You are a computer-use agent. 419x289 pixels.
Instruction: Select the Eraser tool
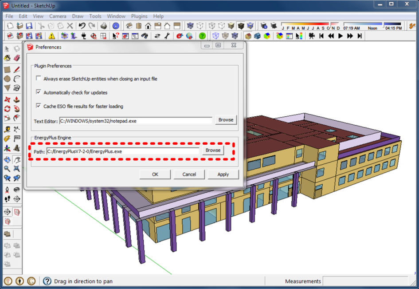coord(17,58)
